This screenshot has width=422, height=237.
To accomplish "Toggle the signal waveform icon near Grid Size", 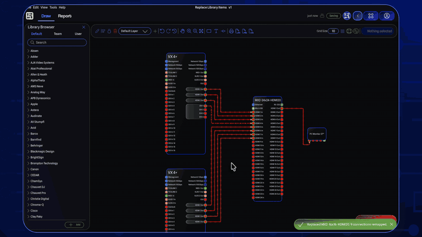I will [356, 31].
